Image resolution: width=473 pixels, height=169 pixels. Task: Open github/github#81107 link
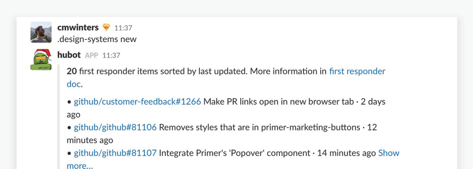coord(115,153)
